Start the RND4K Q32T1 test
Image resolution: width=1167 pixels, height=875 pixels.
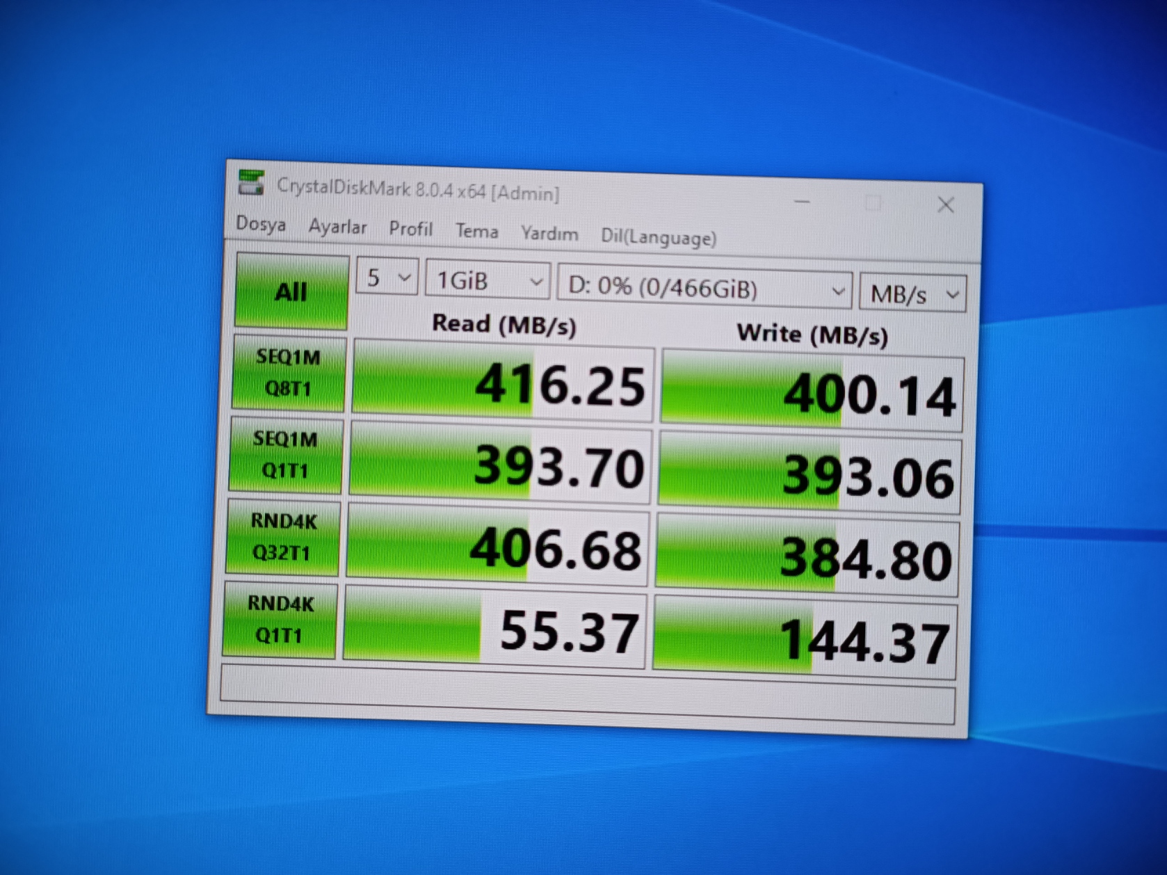coord(282,537)
